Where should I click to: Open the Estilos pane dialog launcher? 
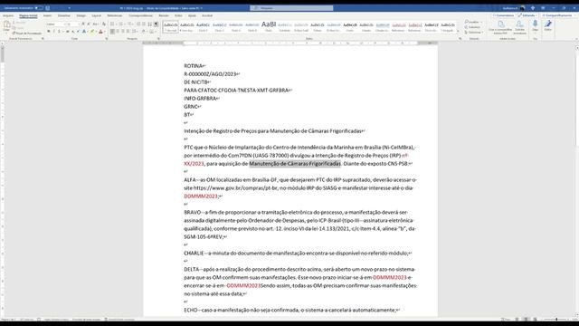[460, 38]
